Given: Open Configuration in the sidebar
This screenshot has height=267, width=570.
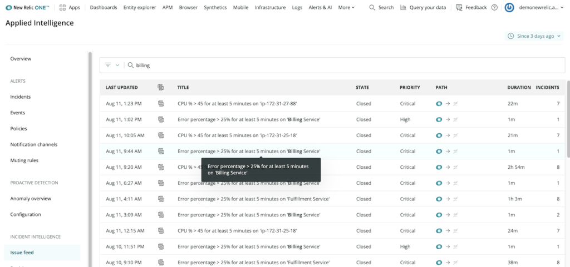Looking at the screenshot, I should [26, 214].
